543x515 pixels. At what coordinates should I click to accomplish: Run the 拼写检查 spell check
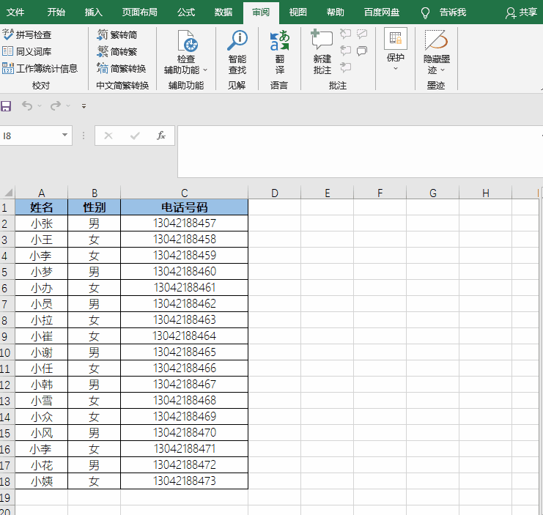tap(27, 34)
